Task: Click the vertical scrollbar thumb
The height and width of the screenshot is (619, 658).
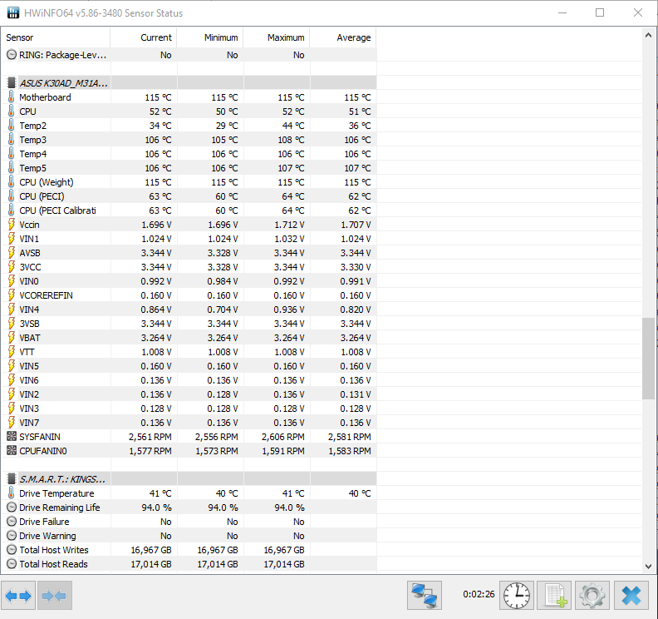Action: pyautogui.click(x=648, y=358)
